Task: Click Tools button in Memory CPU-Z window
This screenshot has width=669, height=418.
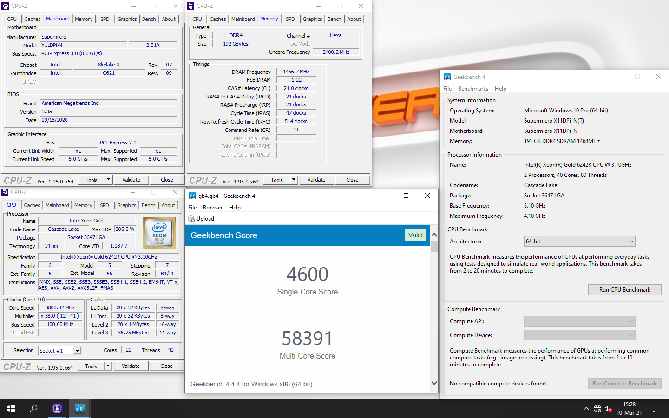Action: point(277,180)
